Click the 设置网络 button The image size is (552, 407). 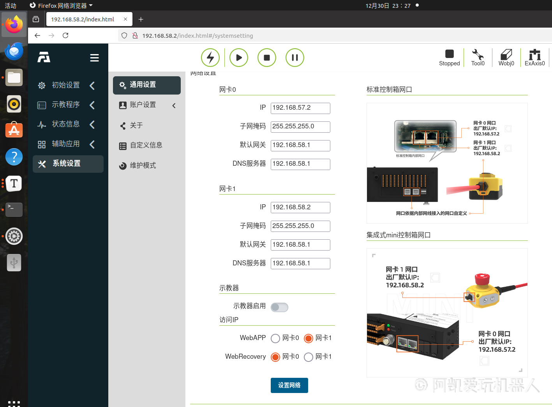pyautogui.click(x=289, y=385)
